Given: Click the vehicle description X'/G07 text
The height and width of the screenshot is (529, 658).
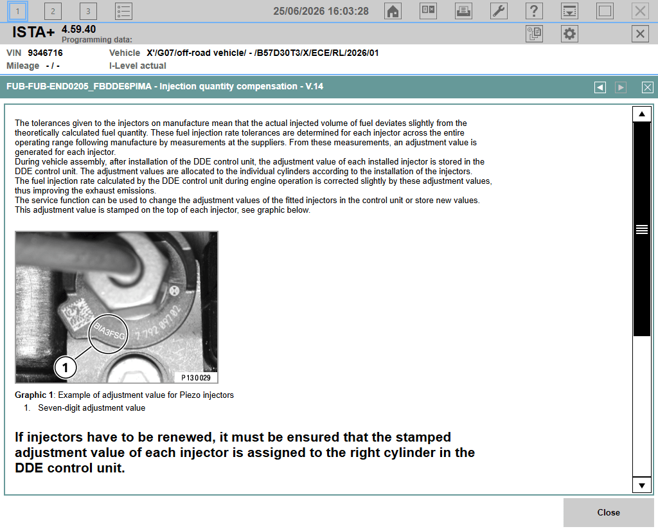Looking at the screenshot, I should 262,53.
